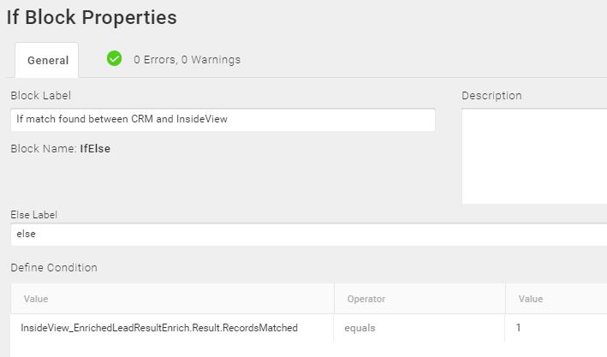Click the IfElse bold name value
The width and height of the screenshot is (607, 357).
click(x=95, y=149)
